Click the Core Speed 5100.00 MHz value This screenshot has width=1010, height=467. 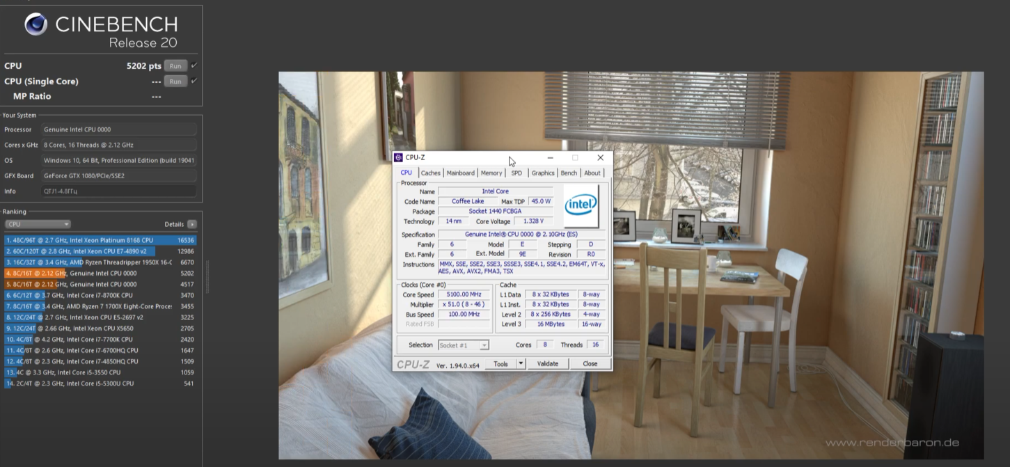coord(462,294)
